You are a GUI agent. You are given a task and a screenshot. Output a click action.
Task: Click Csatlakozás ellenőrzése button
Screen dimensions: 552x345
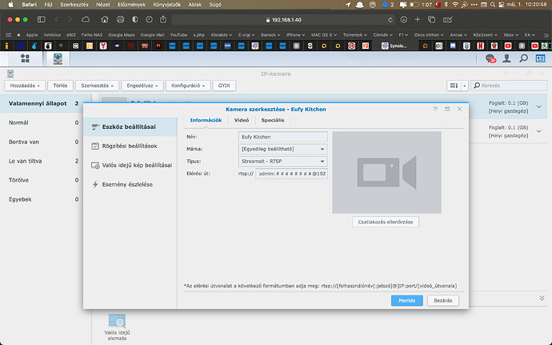click(x=386, y=221)
